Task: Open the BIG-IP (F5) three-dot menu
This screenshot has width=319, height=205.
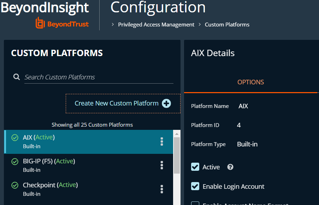Action: [x=162, y=165]
